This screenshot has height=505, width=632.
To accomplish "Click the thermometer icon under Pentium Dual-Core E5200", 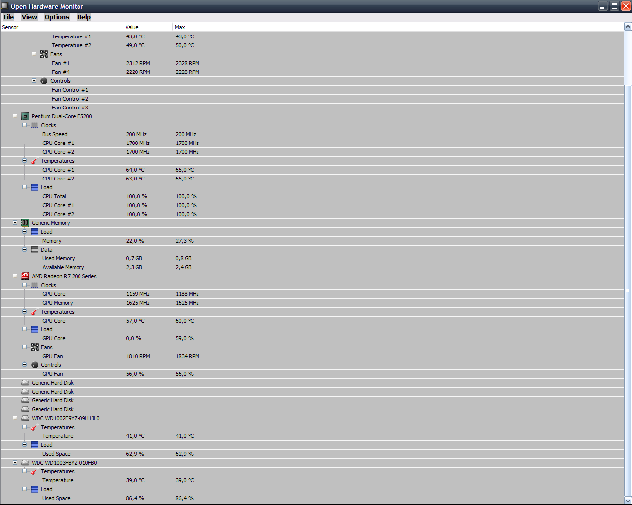I will pyautogui.click(x=34, y=161).
